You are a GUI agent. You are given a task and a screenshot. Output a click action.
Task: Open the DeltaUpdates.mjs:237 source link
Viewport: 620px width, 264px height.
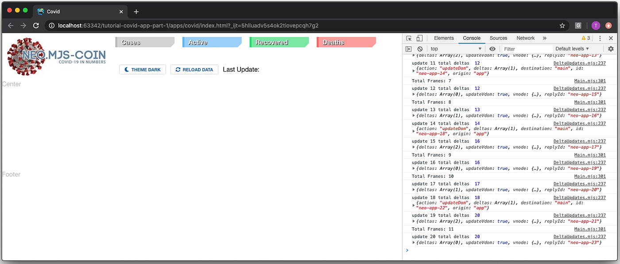coord(579,63)
